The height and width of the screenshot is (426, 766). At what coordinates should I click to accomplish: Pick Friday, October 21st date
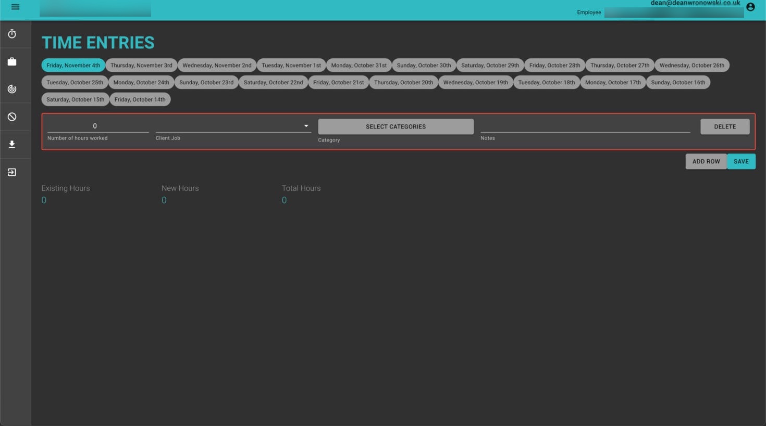339,83
